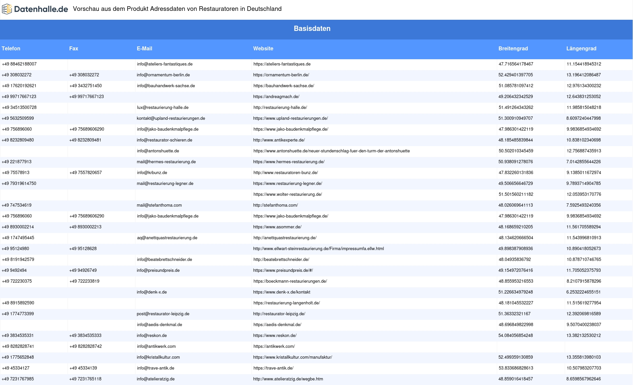Open https://www.denk-x.de/kontakt link
633x385 pixels.
(282, 292)
